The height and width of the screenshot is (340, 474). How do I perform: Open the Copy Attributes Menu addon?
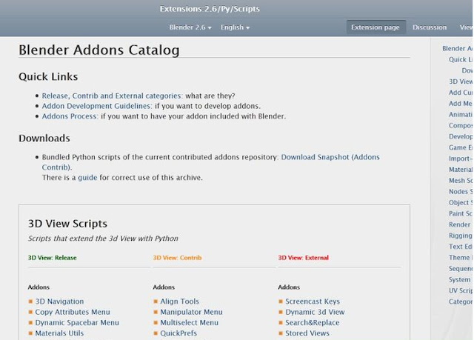tap(73, 312)
